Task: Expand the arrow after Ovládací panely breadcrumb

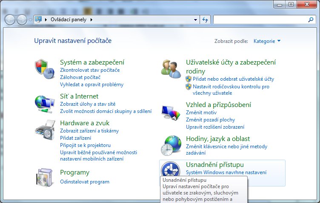Action: (x=91, y=20)
